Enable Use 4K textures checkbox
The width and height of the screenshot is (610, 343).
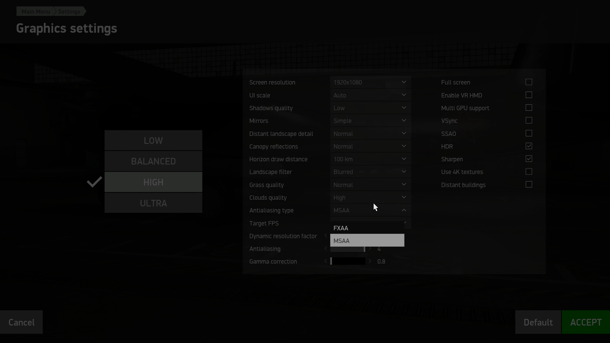coord(529,172)
